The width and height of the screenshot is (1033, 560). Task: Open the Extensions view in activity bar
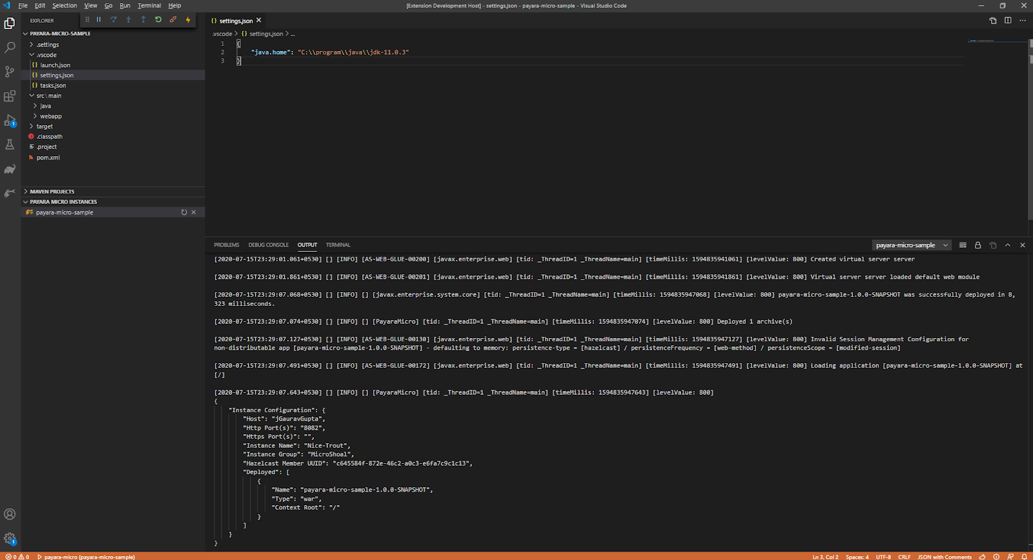coord(10,96)
